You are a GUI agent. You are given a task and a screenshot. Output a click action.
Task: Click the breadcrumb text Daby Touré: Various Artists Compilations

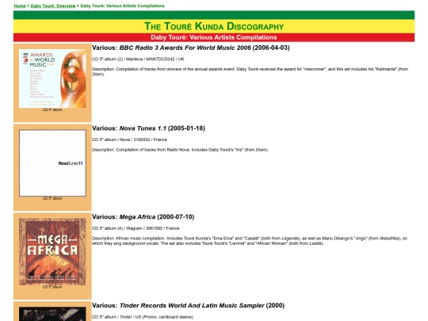(123, 6)
